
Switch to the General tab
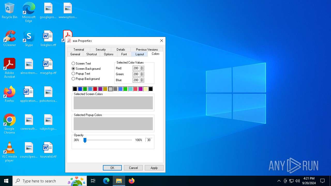[75, 54]
